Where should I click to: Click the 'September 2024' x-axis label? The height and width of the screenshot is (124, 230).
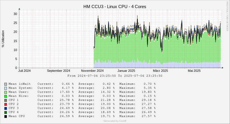pos(59,71)
